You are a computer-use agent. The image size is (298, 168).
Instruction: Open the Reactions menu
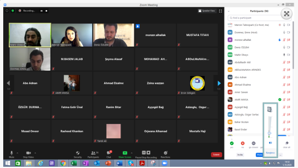(x=165, y=154)
